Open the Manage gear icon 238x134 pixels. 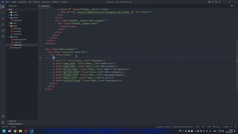(3, 122)
